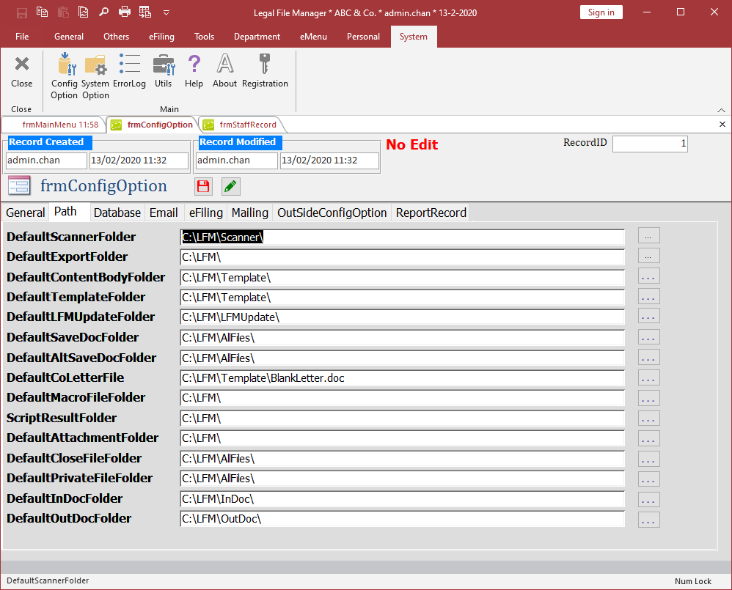Click the red Save record icon

(x=203, y=187)
